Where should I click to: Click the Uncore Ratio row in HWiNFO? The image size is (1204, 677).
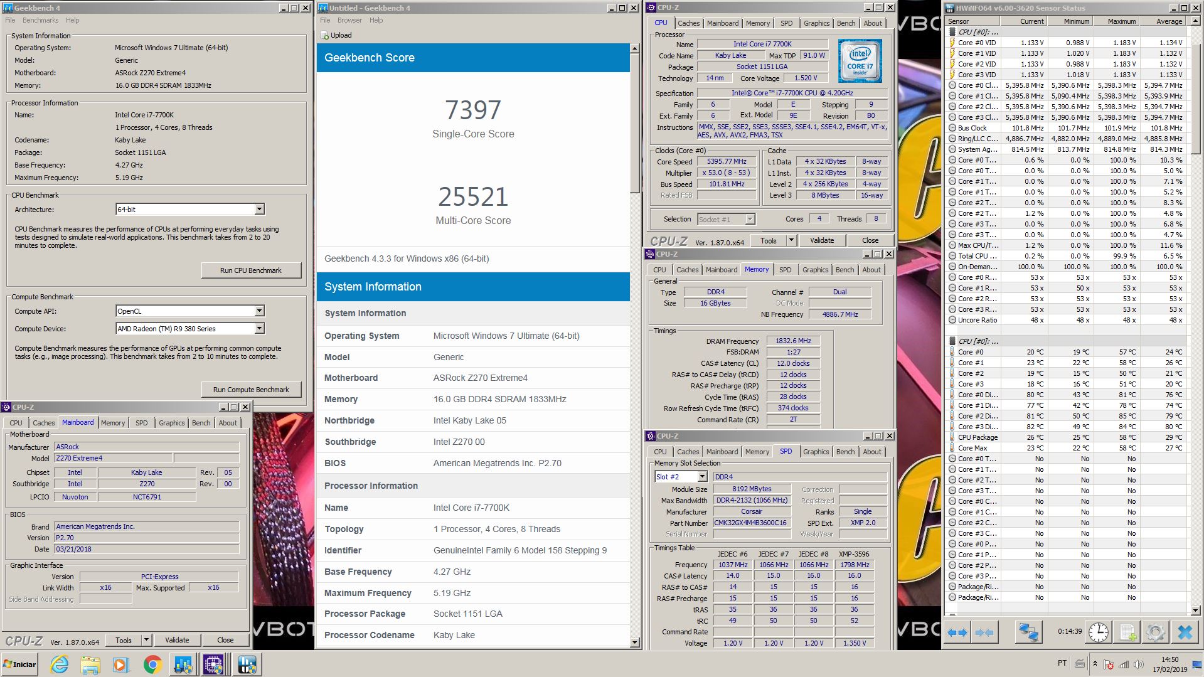(x=1067, y=320)
